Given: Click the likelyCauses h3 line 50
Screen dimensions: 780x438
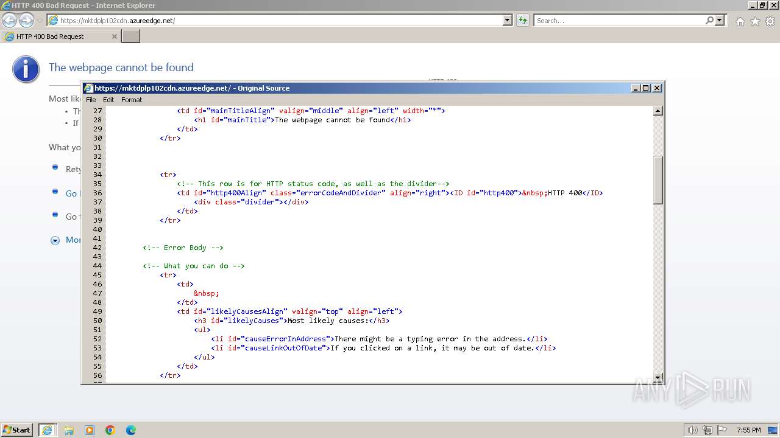Looking at the screenshot, I should [x=292, y=321].
